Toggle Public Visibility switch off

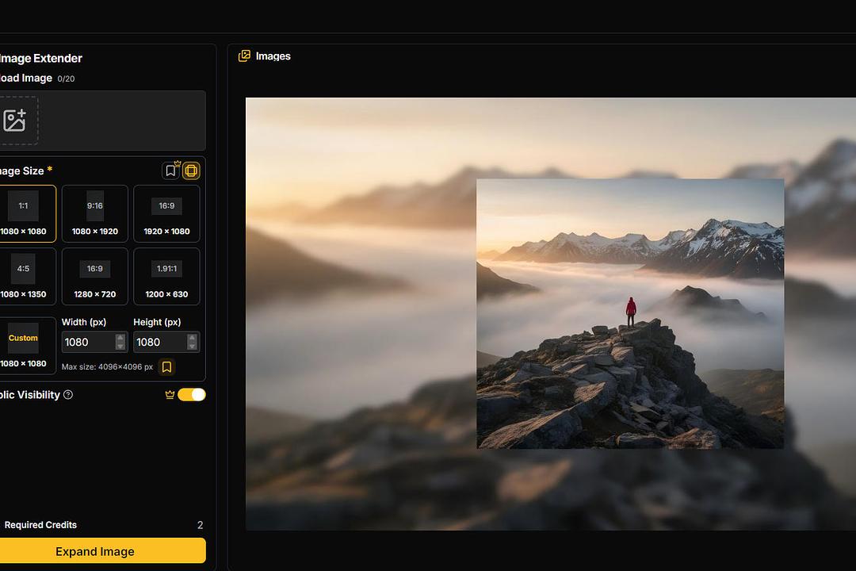click(192, 395)
